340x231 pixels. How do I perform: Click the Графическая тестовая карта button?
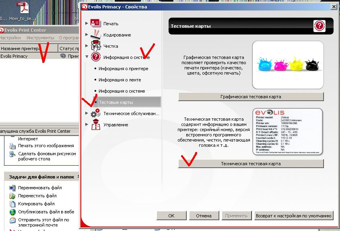[x=251, y=97]
